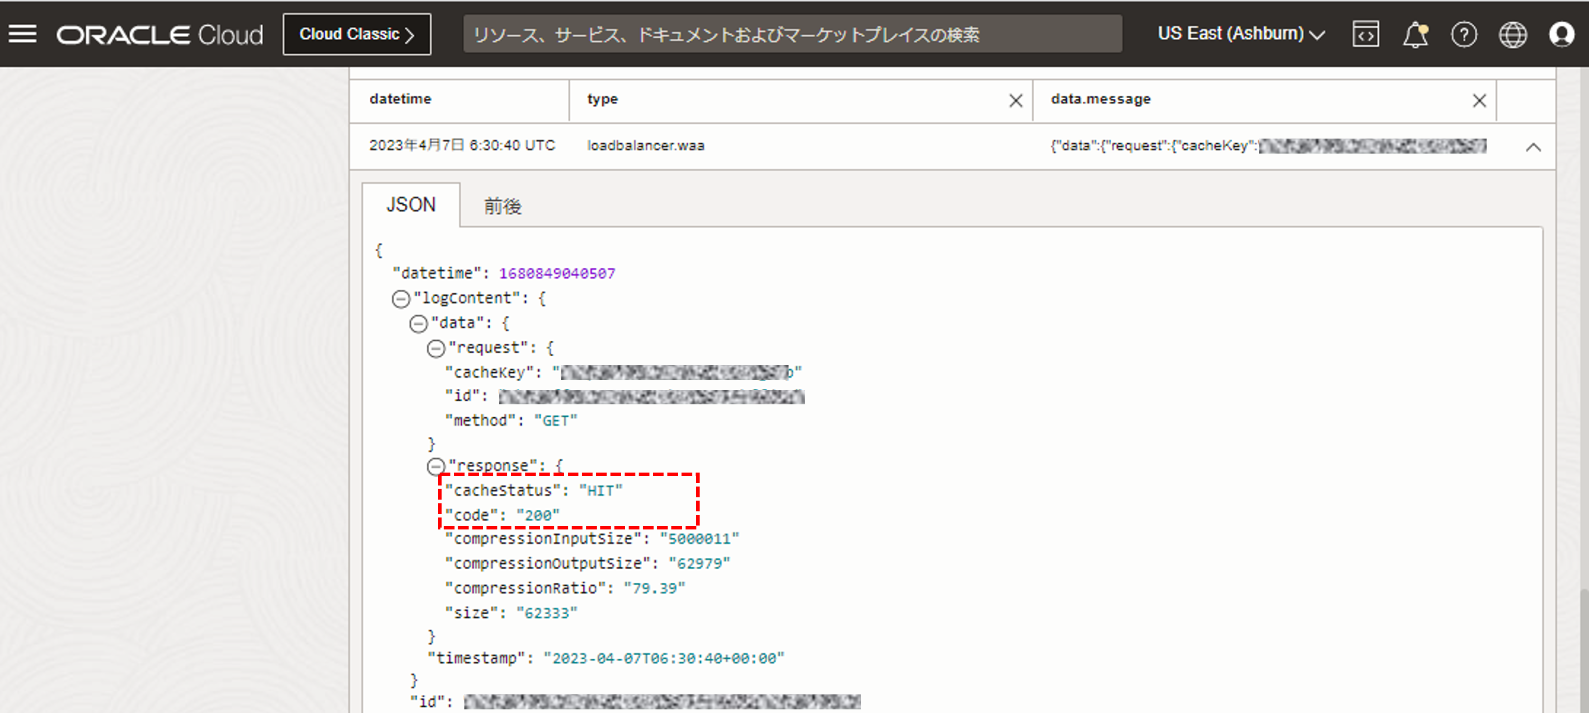This screenshot has height=713, width=1589.
Task: Open the US East (Ashburn) region dropdown
Action: click(1240, 35)
